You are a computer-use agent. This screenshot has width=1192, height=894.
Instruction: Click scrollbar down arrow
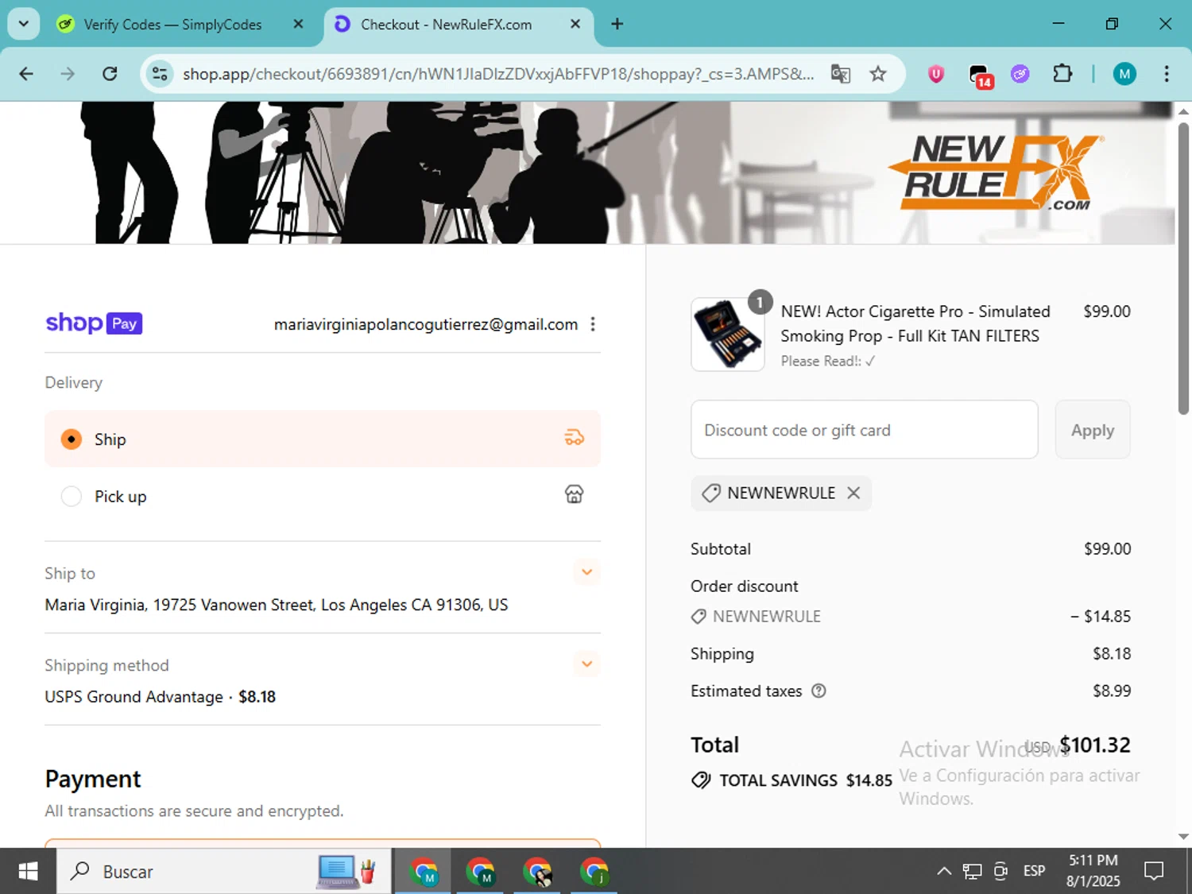pos(1183,837)
